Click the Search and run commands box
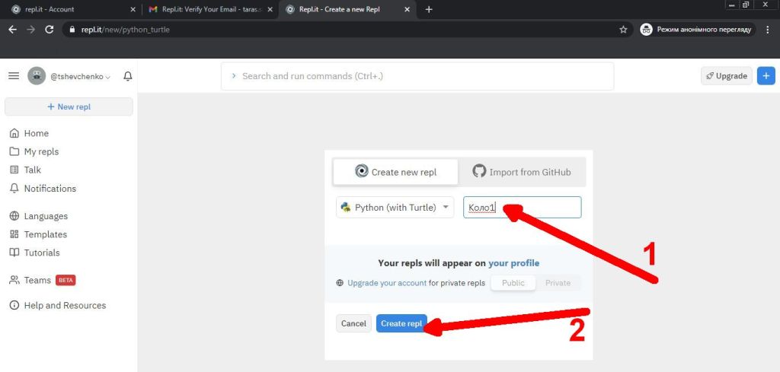This screenshot has height=372, width=780. pyautogui.click(x=417, y=76)
